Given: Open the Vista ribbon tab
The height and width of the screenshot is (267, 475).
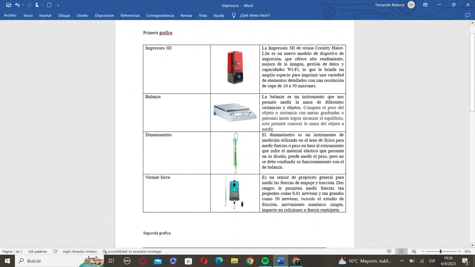Looking at the screenshot, I should pos(203,15).
